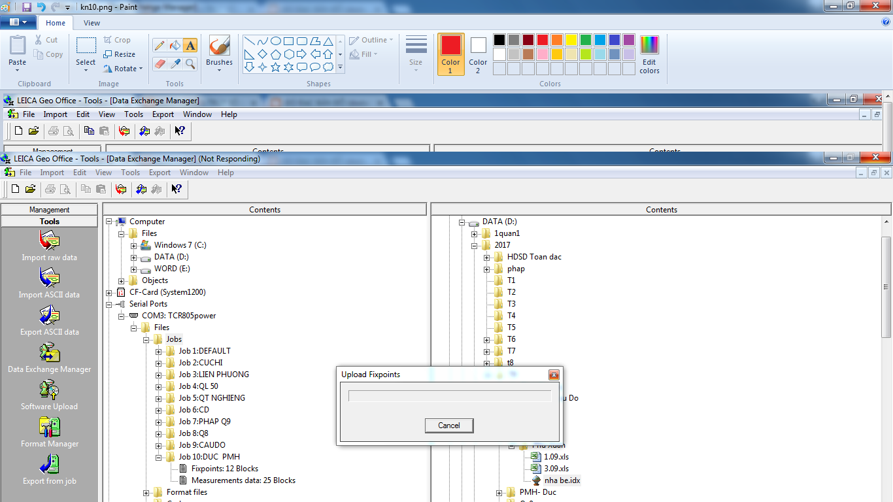Select 'COM3: TCR805power' under Serial Ports
The height and width of the screenshot is (502, 893).
click(178, 316)
